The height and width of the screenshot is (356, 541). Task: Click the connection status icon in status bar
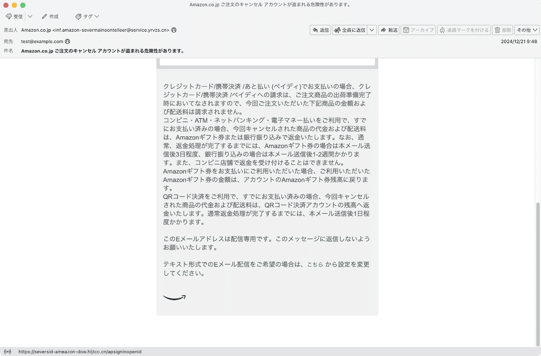(x=7, y=351)
